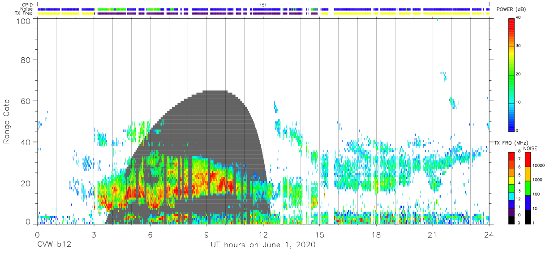Click the '1000' value on NOISE scale
Viewport: 550px width, 254px height.
(x=538, y=180)
